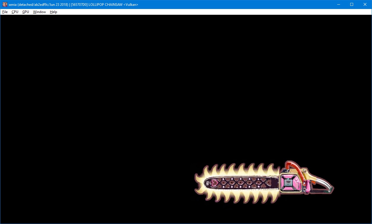Open the File menu
Viewport: 372px width, 224px height.
pos(5,12)
